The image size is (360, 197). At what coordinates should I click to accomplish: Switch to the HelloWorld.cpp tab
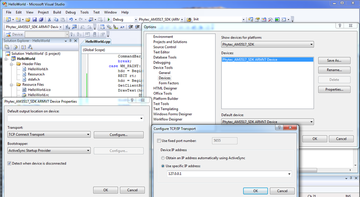[x=98, y=42]
